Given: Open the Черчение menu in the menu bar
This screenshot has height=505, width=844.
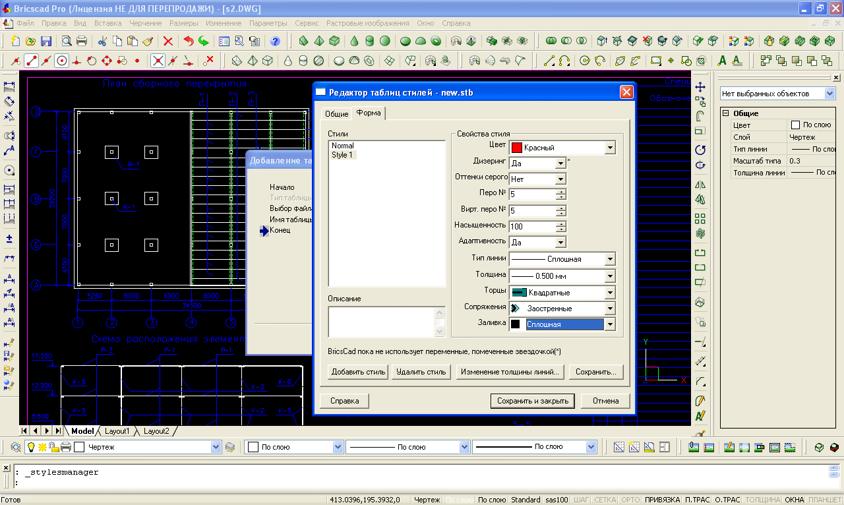Looking at the screenshot, I should 145,23.
